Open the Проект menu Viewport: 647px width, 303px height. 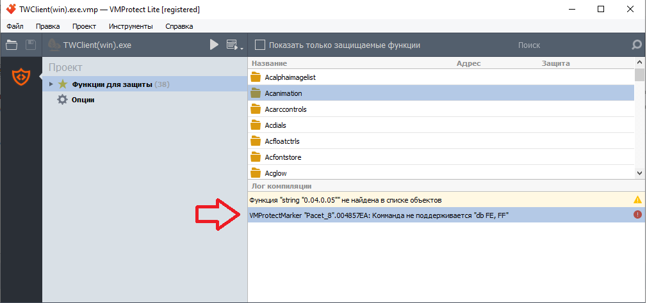84,26
